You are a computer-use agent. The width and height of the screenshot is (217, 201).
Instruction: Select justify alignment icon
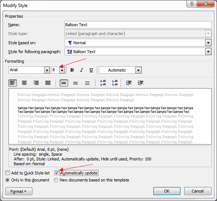click(x=48, y=83)
